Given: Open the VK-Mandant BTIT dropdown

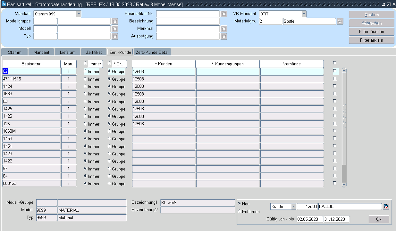Looking at the screenshot, I should [304, 14].
